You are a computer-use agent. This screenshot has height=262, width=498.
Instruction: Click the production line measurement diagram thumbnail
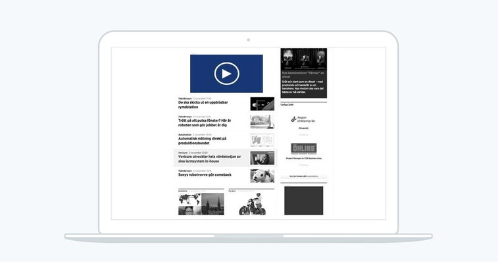click(x=262, y=140)
